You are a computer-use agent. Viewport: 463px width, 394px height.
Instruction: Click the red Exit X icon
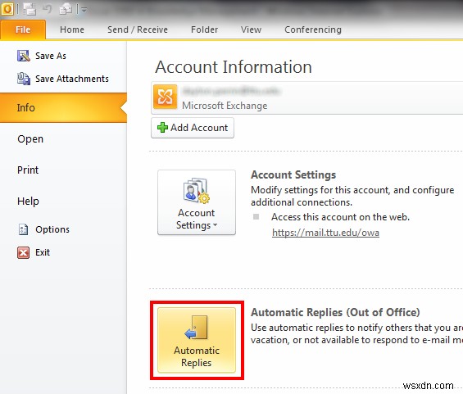click(x=23, y=252)
